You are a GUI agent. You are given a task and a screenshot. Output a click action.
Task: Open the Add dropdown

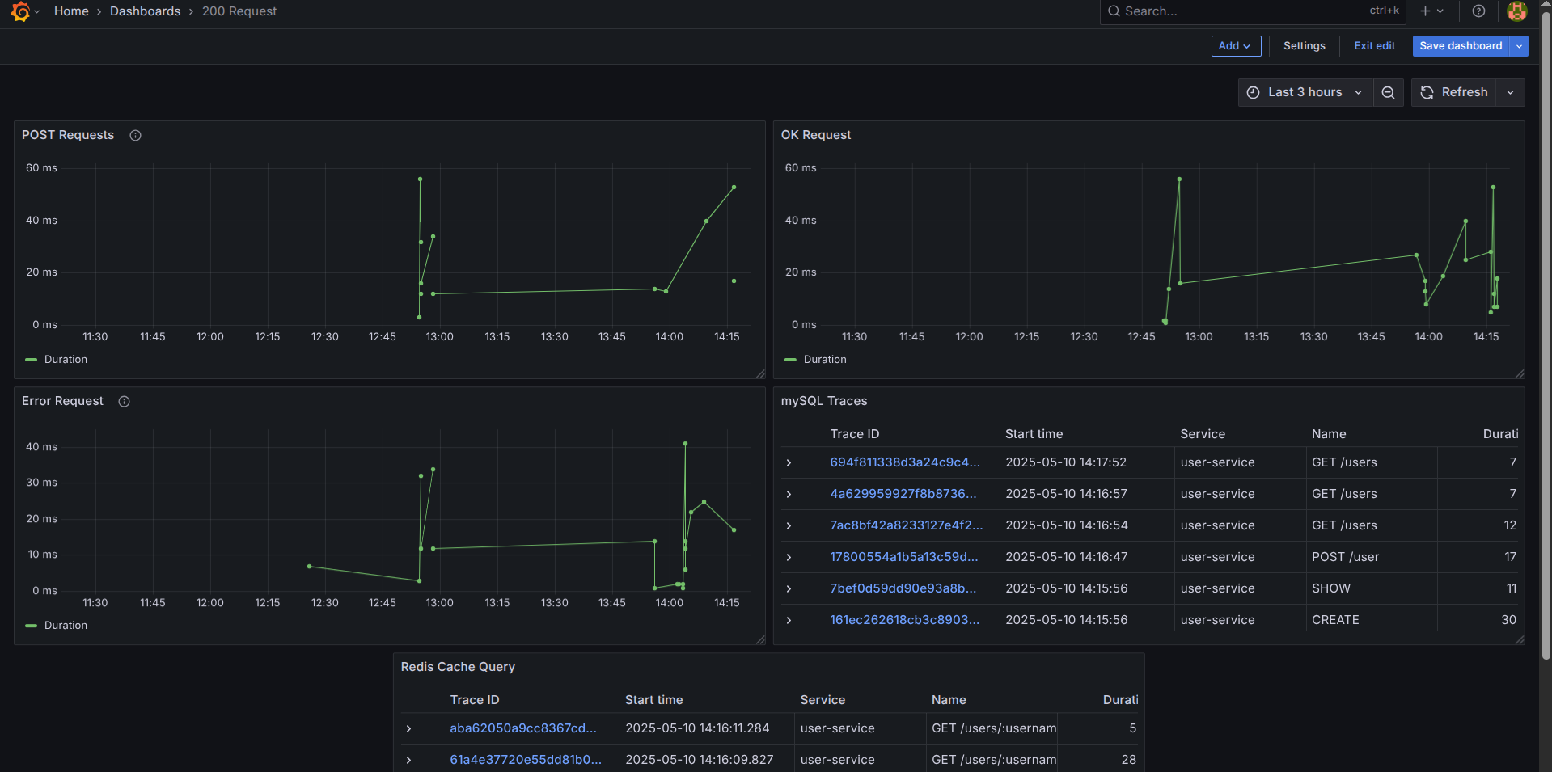[x=1236, y=46]
